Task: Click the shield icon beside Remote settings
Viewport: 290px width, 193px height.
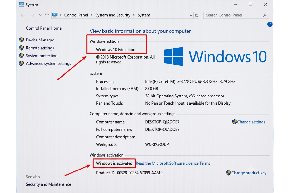Action: pos(21,48)
